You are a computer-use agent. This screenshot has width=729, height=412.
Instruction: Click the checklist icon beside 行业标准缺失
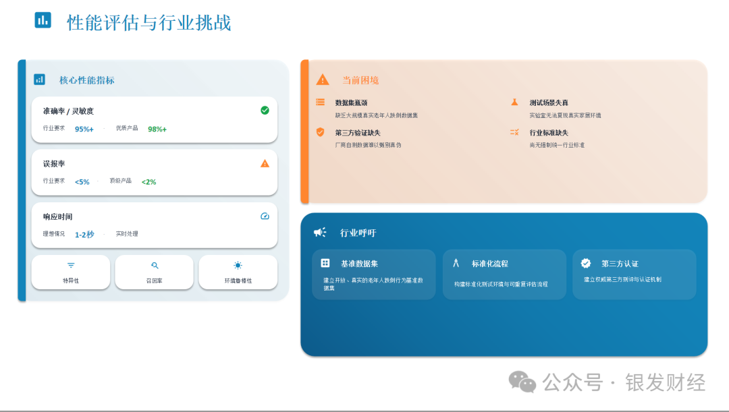514,132
